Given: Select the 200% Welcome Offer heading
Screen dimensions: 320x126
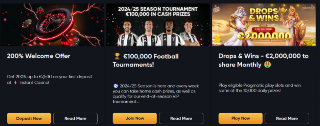Looking at the screenshot, I should tap(39, 56).
